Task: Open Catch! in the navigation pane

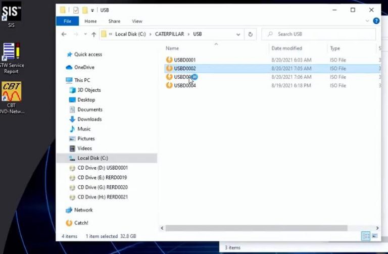Action: (x=81, y=223)
